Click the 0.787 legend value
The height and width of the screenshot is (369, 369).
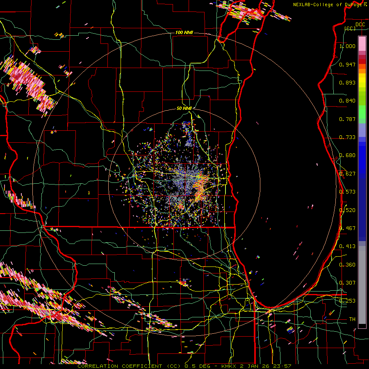click(x=347, y=119)
